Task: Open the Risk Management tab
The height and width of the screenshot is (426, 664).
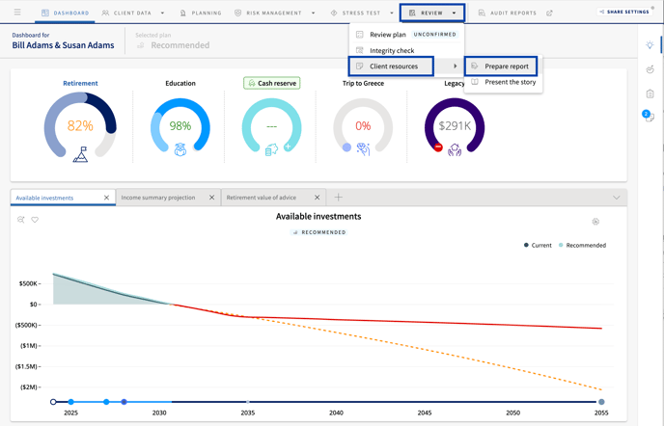Action: click(268, 13)
